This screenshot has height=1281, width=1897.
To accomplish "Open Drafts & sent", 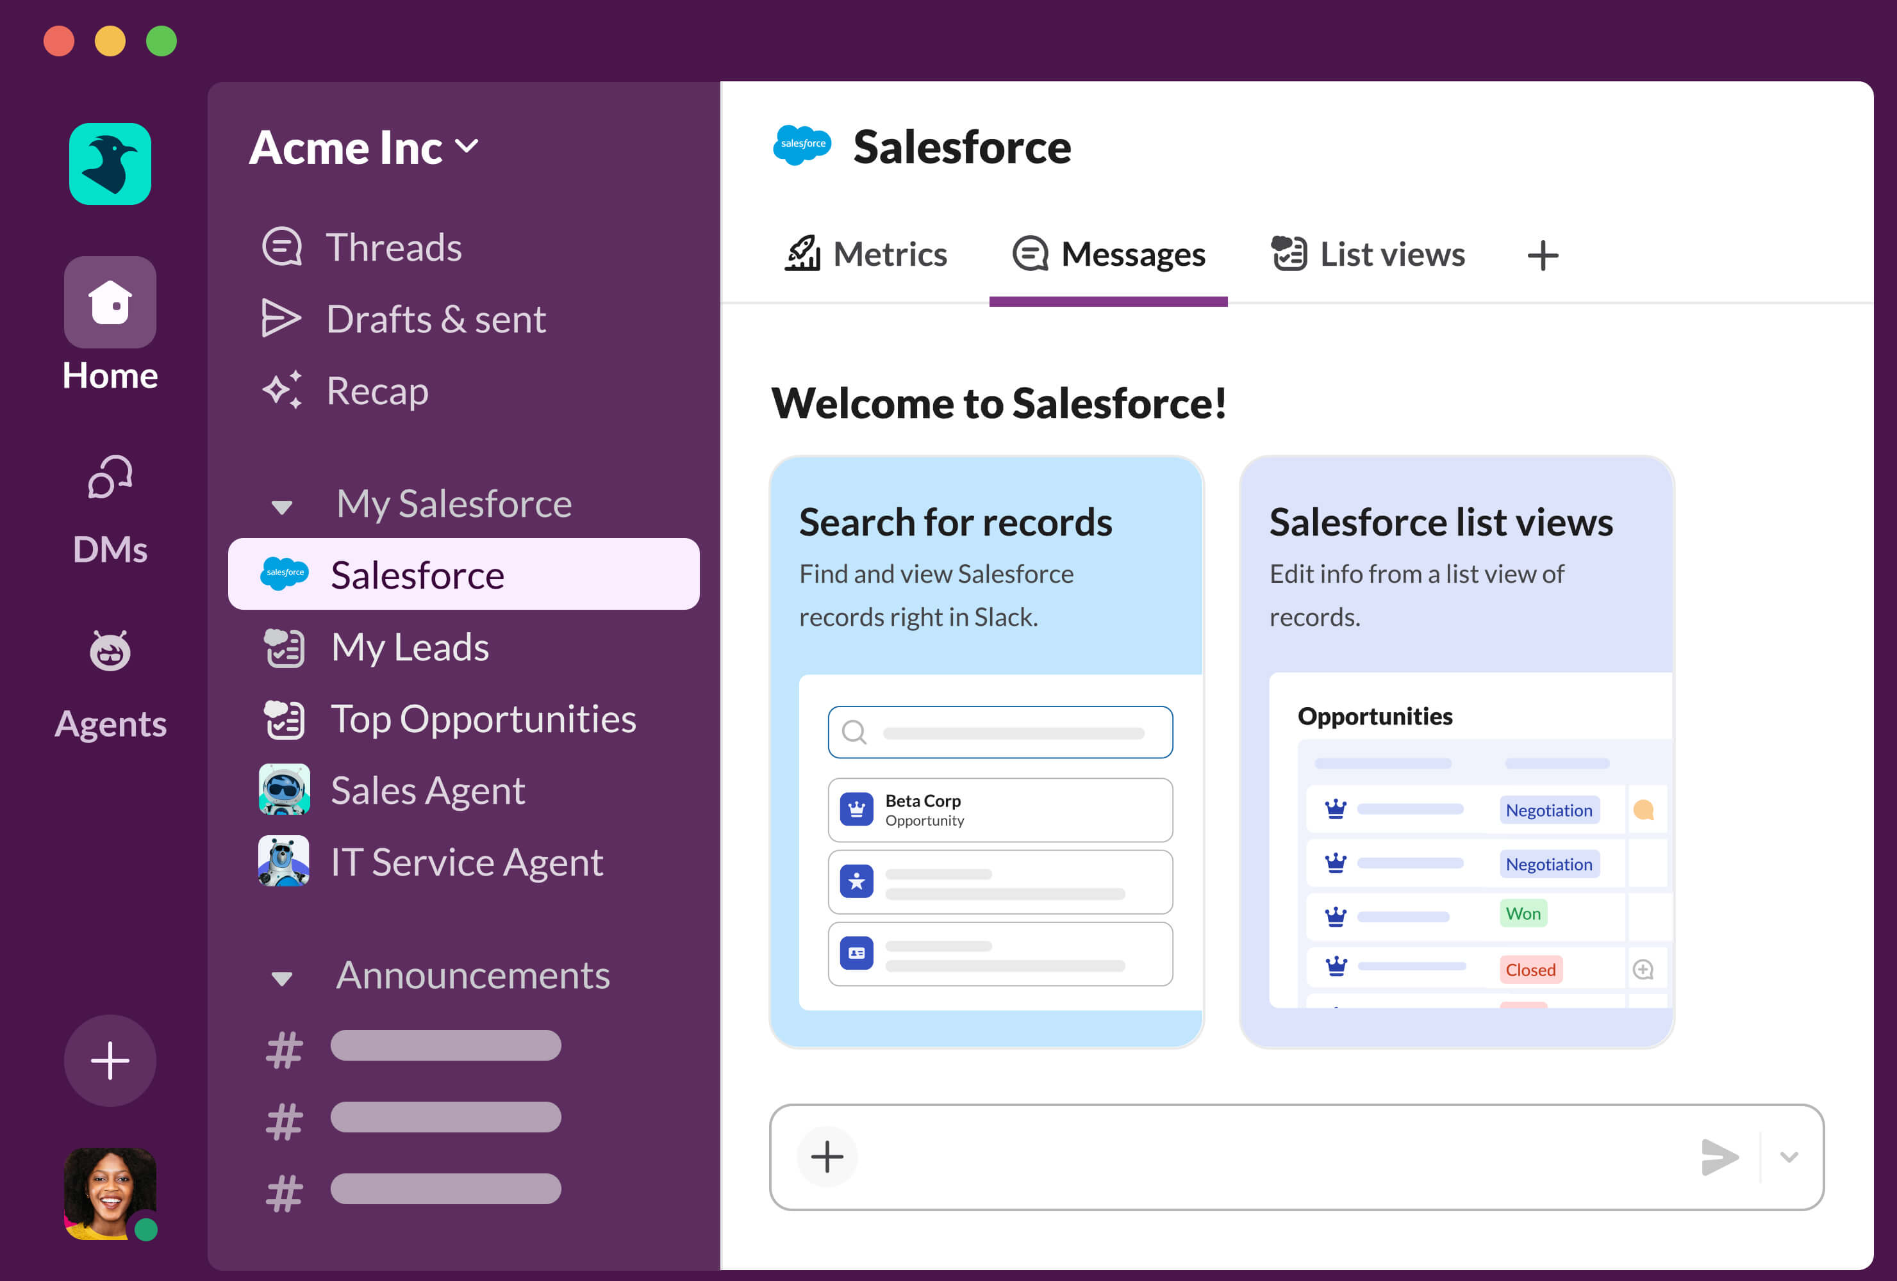I will coord(435,319).
